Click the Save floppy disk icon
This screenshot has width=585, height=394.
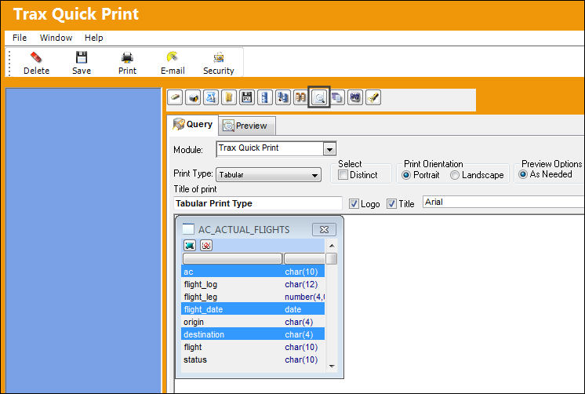(x=82, y=57)
